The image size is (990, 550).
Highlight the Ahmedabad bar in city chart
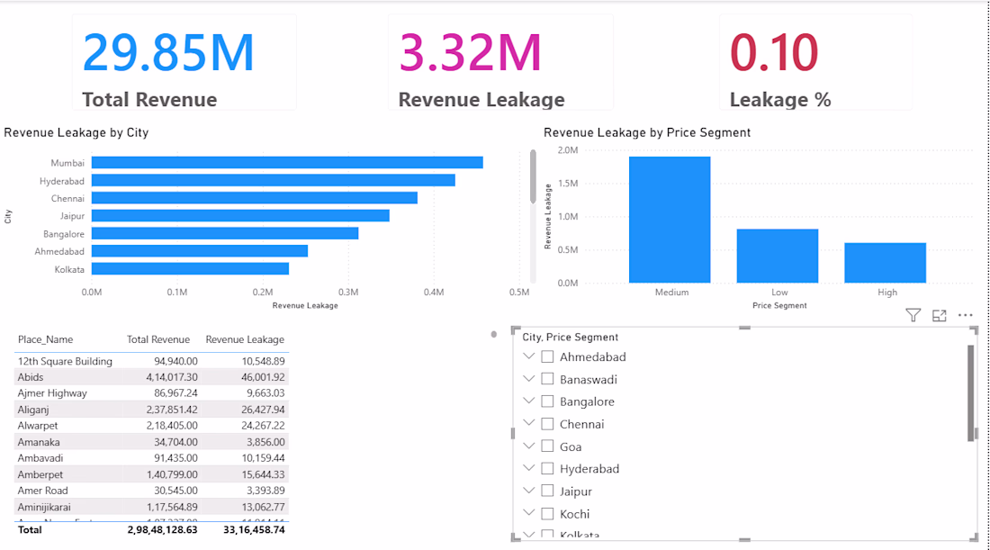point(200,251)
